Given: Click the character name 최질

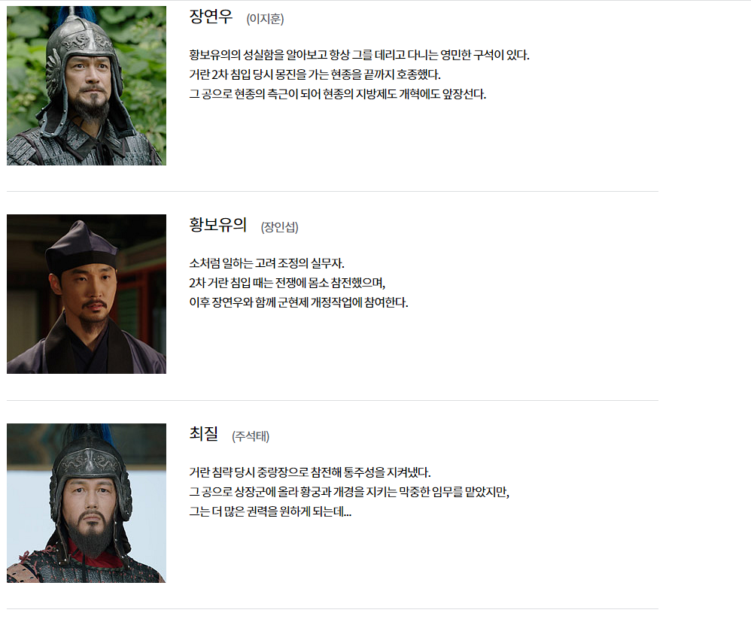Looking at the screenshot, I should click(204, 434).
